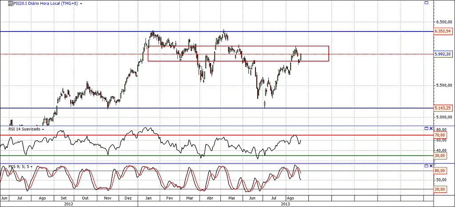The image size is (455, 207).
Task: Click the 2013 year label on time axis
Action: (285, 204)
